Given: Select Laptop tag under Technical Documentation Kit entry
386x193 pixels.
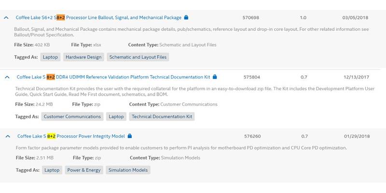Looking at the screenshot, I should [116, 116].
